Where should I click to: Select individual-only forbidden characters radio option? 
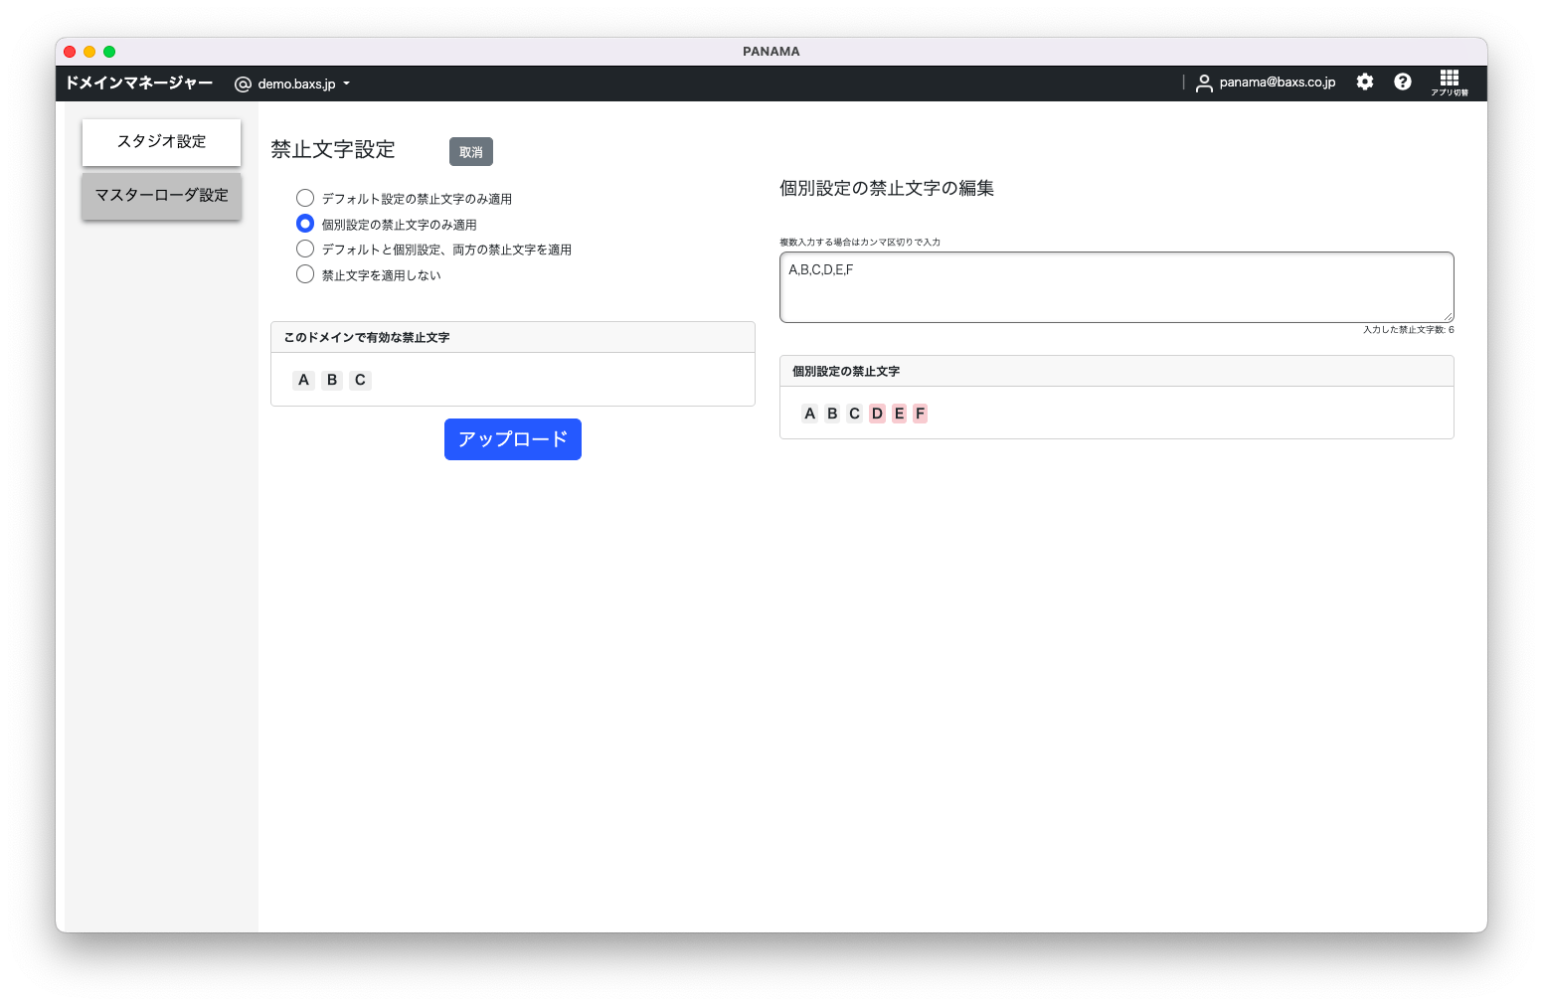coord(305,225)
